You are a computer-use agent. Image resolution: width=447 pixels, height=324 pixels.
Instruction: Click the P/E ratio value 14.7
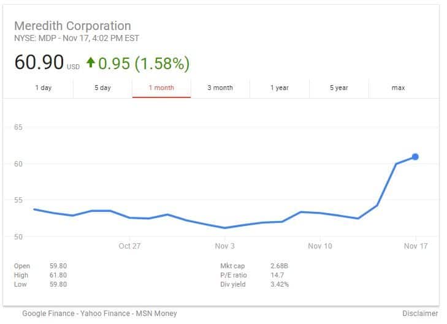277,275
